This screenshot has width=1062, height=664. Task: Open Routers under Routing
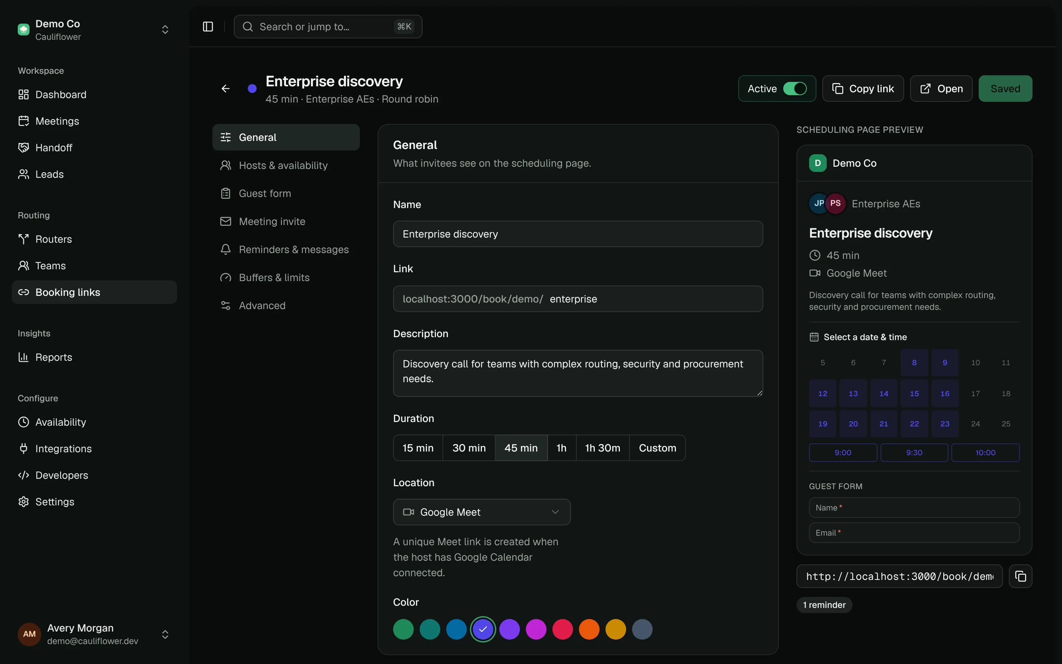[x=94, y=239]
